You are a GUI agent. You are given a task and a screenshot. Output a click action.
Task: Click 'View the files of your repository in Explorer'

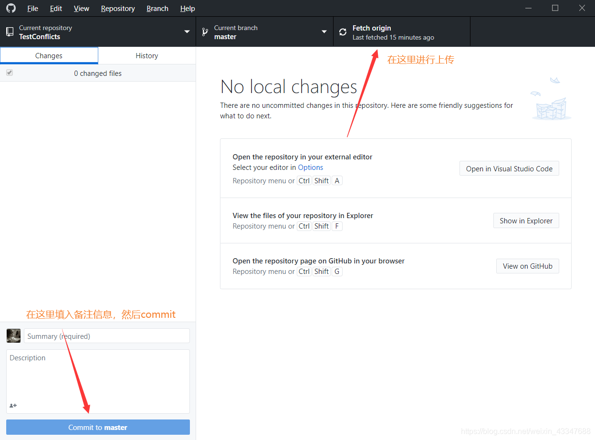pos(303,216)
